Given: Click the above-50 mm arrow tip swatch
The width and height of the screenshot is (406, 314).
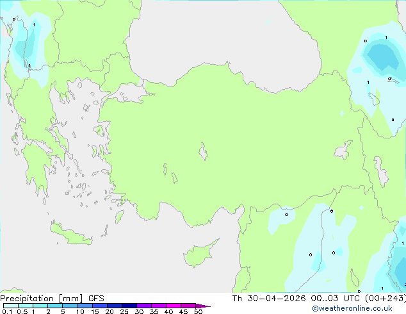Looking at the screenshot, I should [x=203, y=306].
